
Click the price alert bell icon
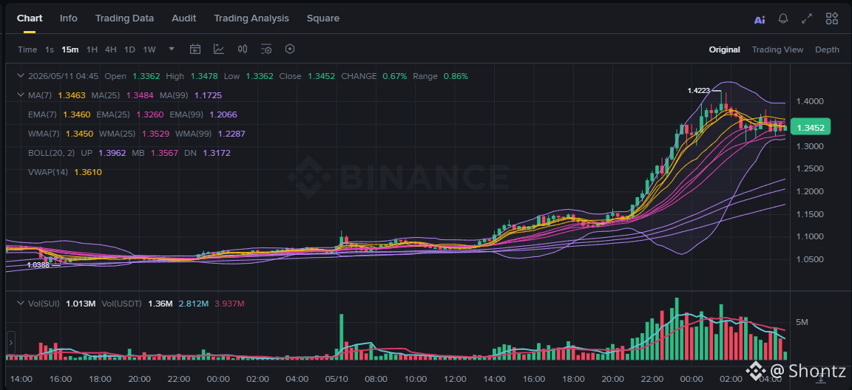[783, 18]
